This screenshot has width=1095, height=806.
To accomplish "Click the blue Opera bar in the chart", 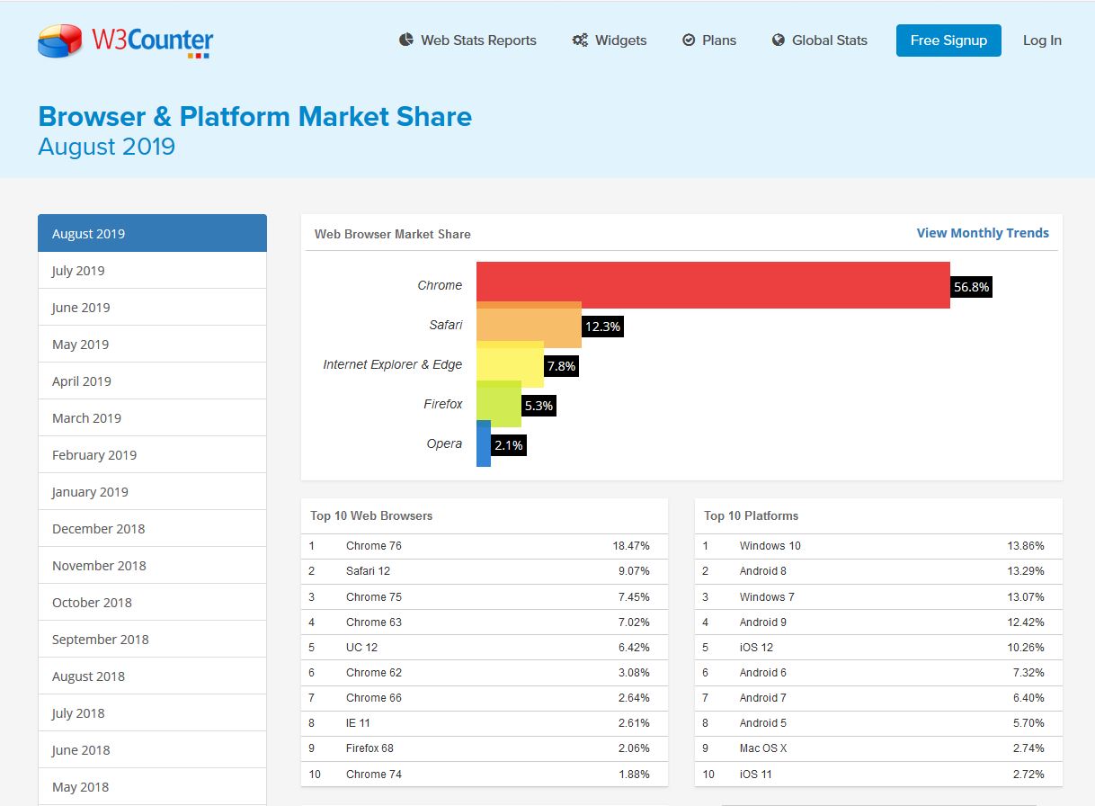I will click(x=484, y=443).
